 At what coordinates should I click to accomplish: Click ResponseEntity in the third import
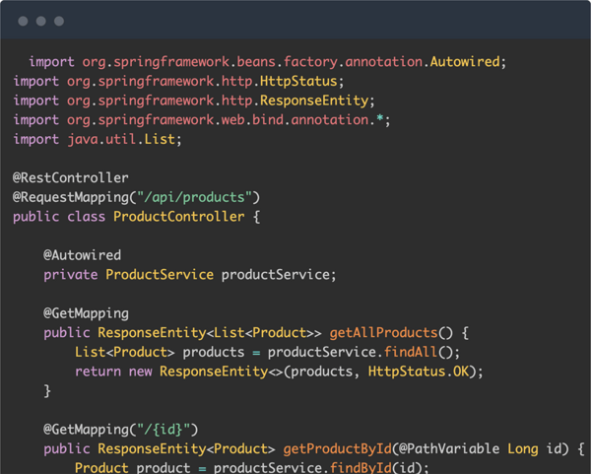(314, 101)
